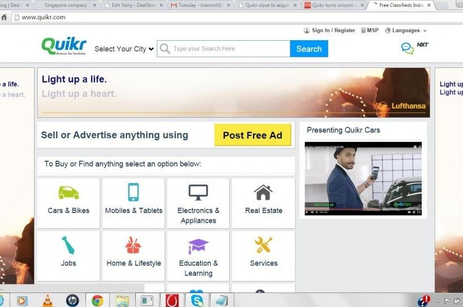Open the Languages dropdown menu
Screen dimensions: 463x307
tap(406, 31)
